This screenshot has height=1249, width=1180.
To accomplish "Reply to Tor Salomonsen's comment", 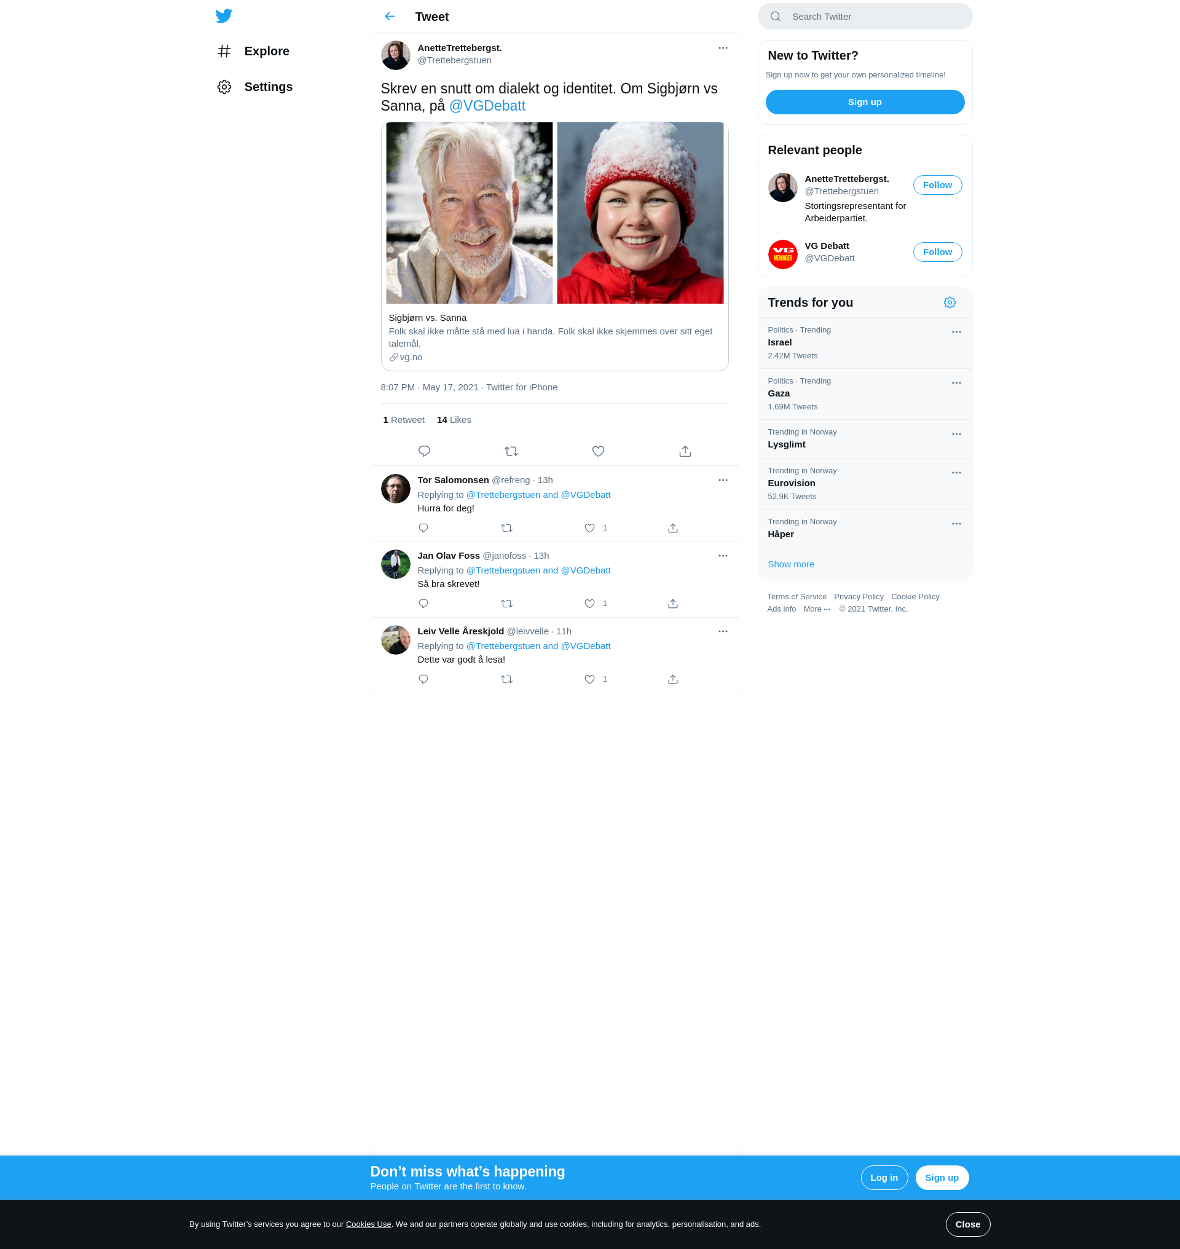I will pos(423,528).
